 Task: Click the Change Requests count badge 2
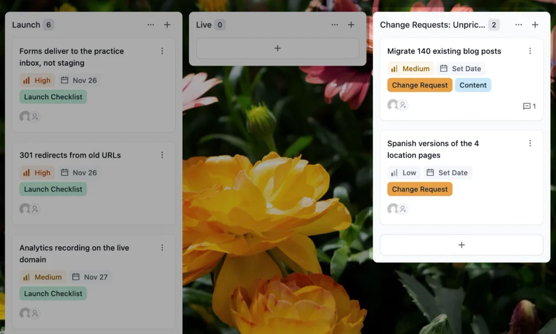click(x=494, y=25)
